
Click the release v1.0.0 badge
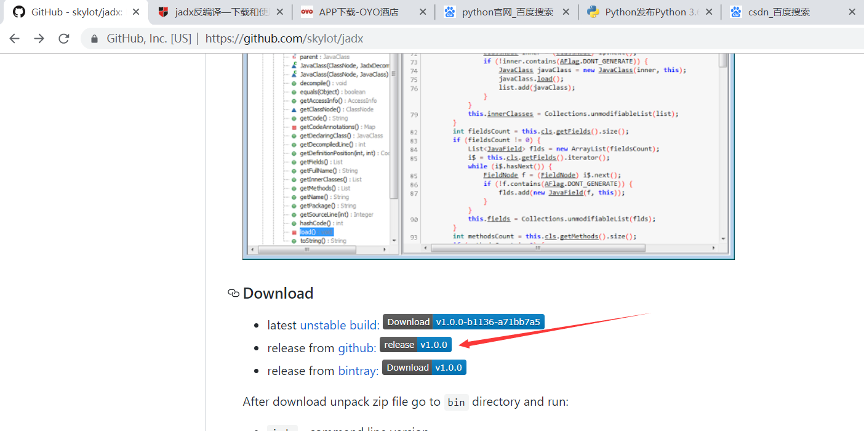(x=415, y=345)
